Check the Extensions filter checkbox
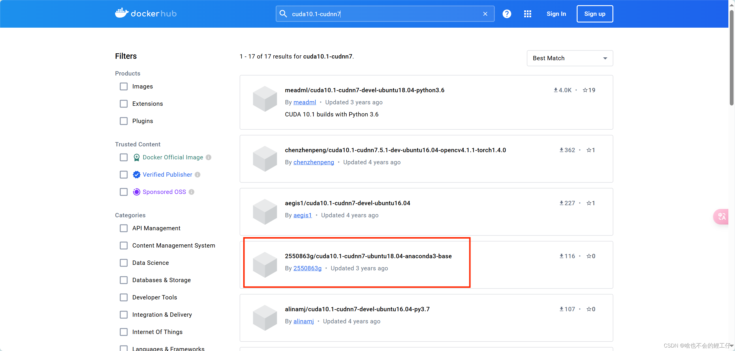This screenshot has height=351, width=735. pyautogui.click(x=123, y=103)
